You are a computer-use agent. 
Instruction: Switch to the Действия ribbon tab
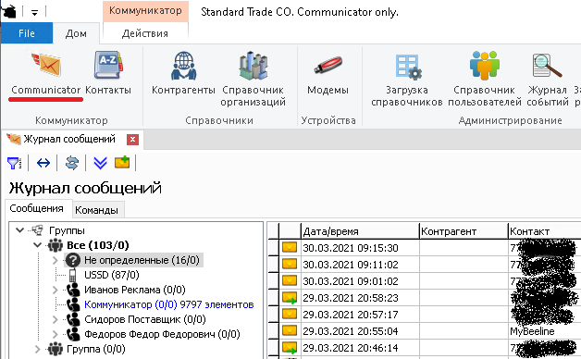(x=145, y=33)
